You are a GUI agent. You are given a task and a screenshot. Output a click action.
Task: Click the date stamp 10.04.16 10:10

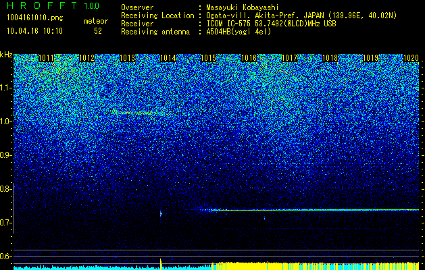[x=34, y=31]
